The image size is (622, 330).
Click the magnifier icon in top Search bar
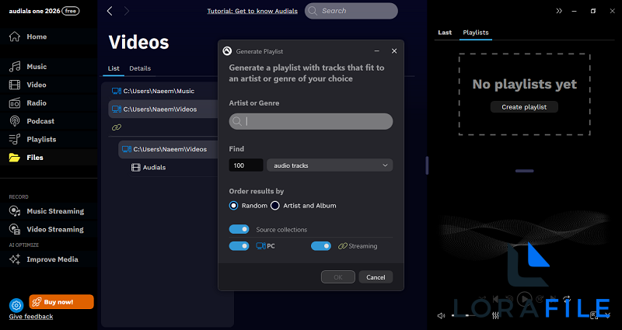tap(313, 11)
